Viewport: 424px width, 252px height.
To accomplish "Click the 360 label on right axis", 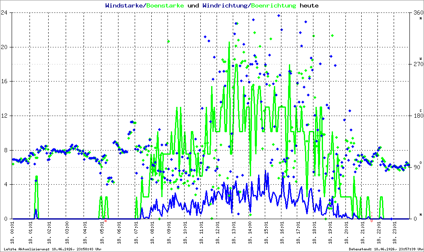I will point(418,12).
